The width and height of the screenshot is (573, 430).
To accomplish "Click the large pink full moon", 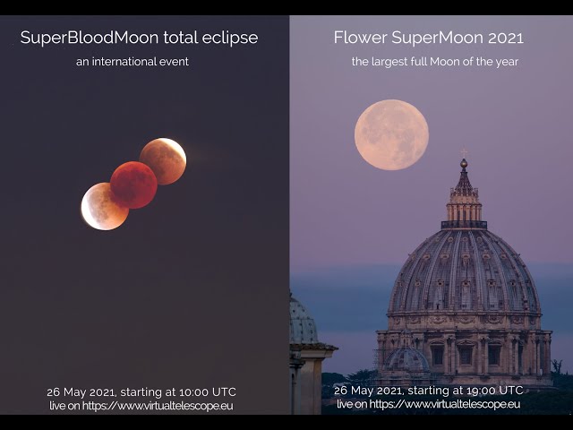I will pyautogui.click(x=391, y=135).
